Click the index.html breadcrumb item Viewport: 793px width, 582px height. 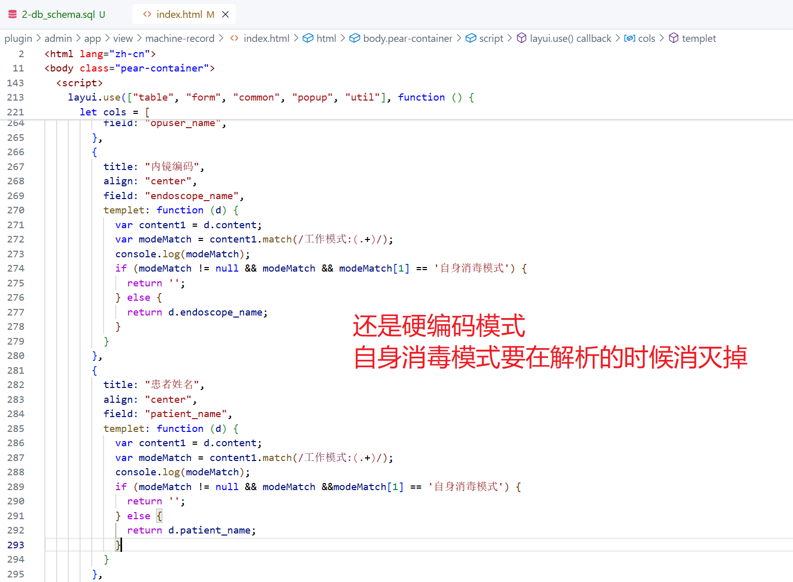point(267,38)
